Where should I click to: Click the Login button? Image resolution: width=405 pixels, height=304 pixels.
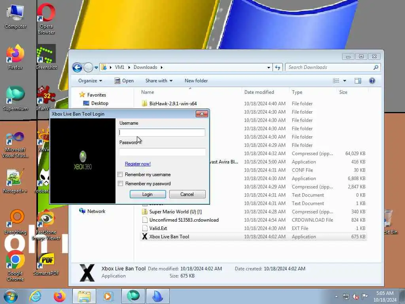(x=148, y=194)
